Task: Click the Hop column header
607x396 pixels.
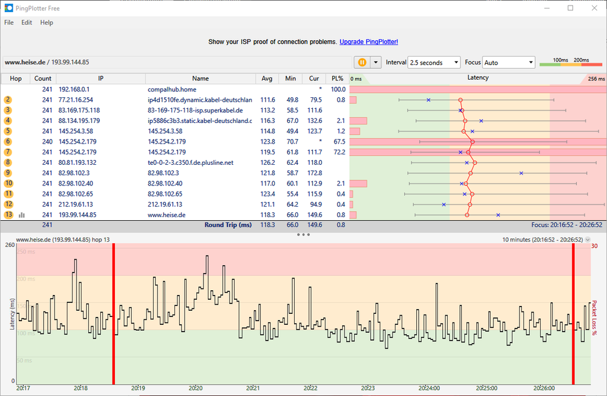Action: (x=15, y=78)
